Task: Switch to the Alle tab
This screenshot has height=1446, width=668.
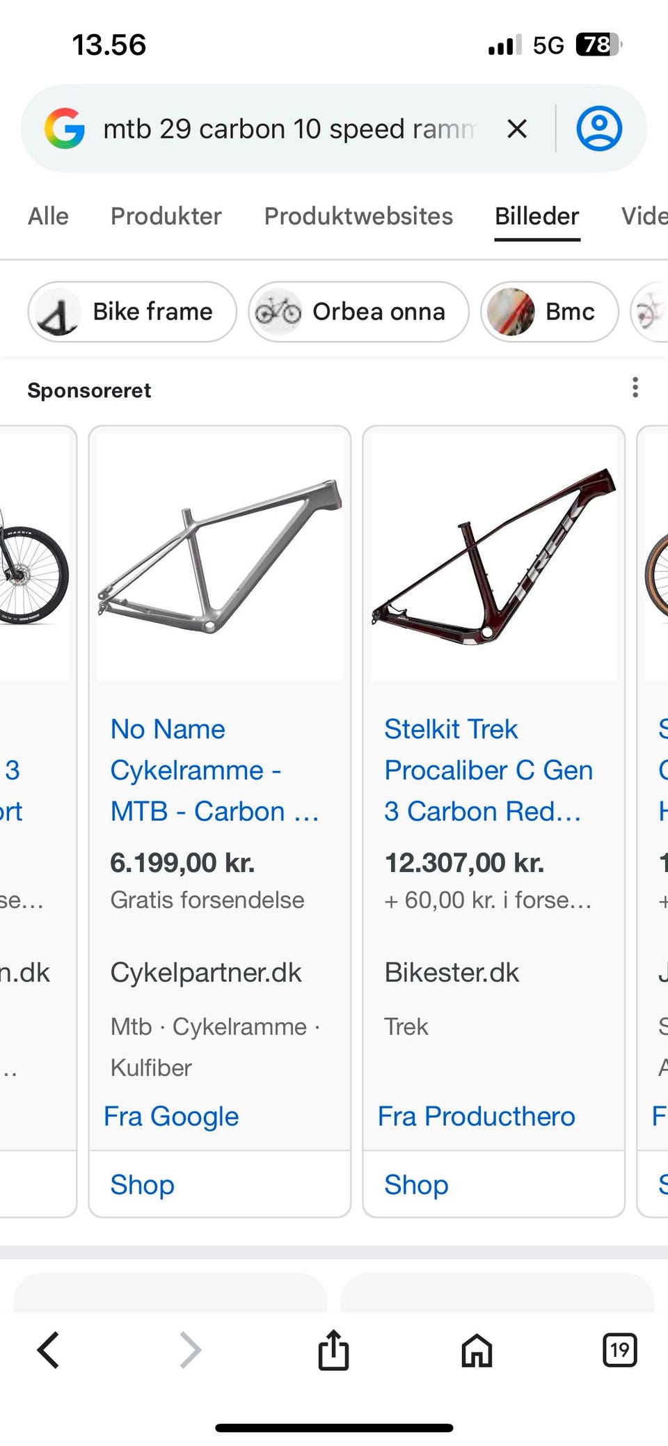Action: pos(48,216)
